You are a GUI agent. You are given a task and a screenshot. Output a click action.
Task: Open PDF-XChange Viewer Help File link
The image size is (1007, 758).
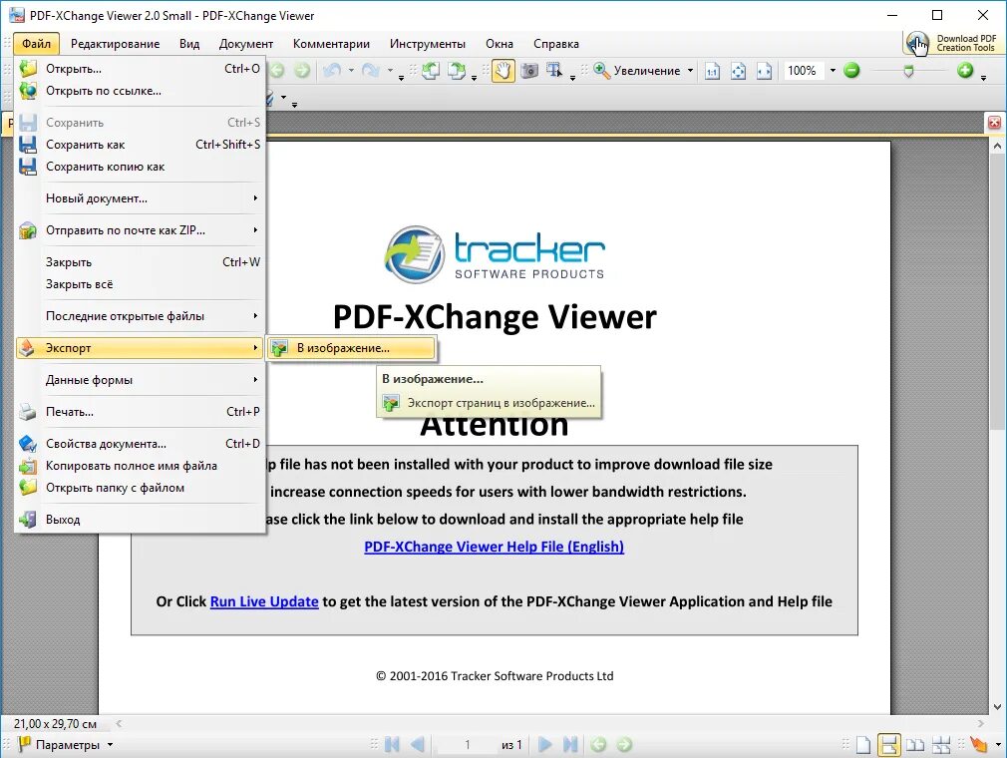pyautogui.click(x=494, y=547)
